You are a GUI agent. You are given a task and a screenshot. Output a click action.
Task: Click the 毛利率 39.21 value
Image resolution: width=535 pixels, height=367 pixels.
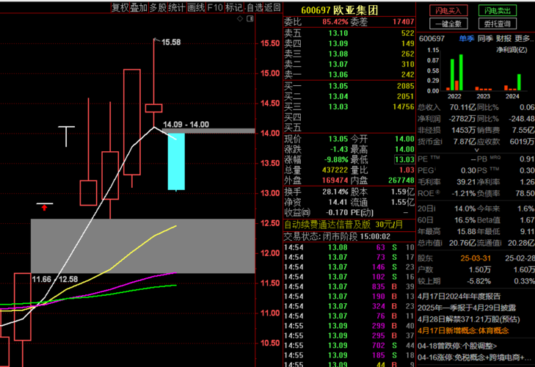(x=466, y=181)
